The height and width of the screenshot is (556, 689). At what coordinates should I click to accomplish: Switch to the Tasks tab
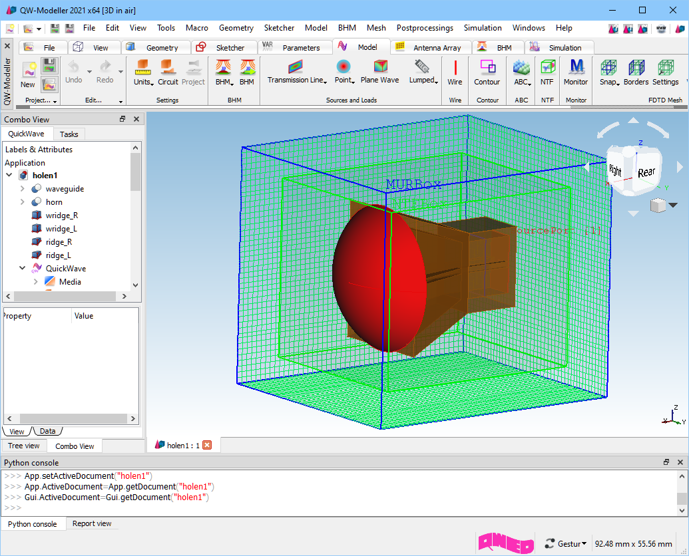[x=69, y=134]
